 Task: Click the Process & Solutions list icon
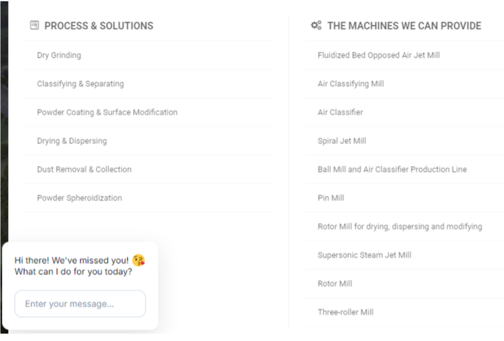(34, 25)
